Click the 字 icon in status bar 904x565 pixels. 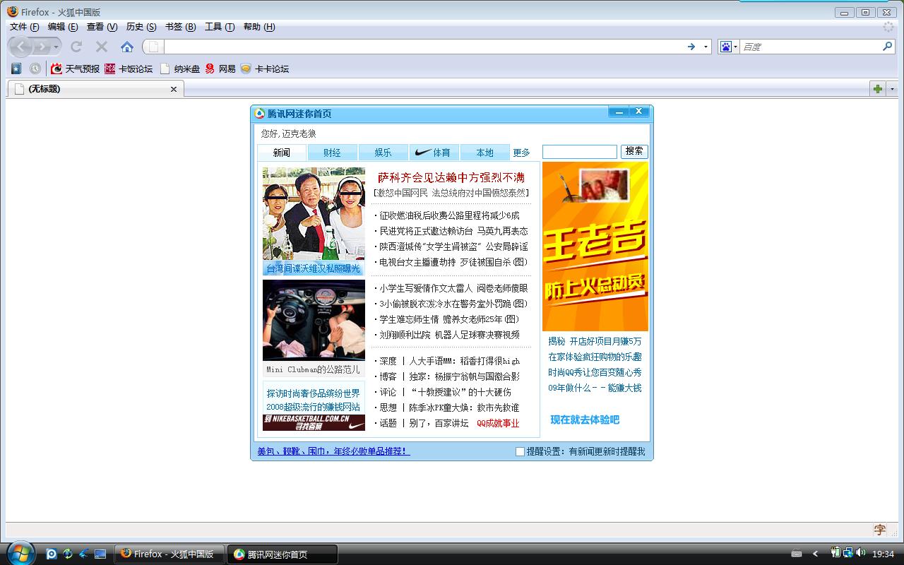click(880, 530)
